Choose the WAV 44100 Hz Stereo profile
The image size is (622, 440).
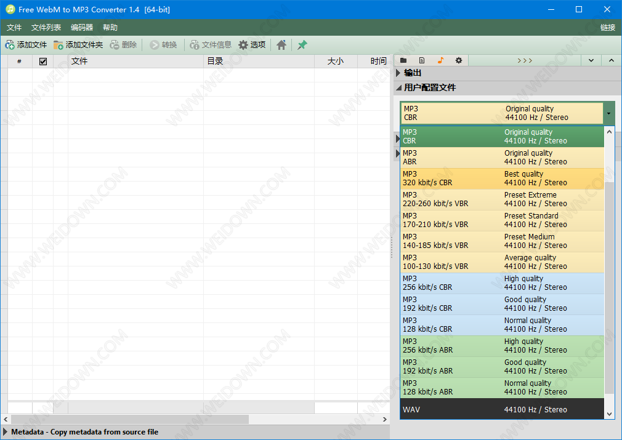(502, 409)
